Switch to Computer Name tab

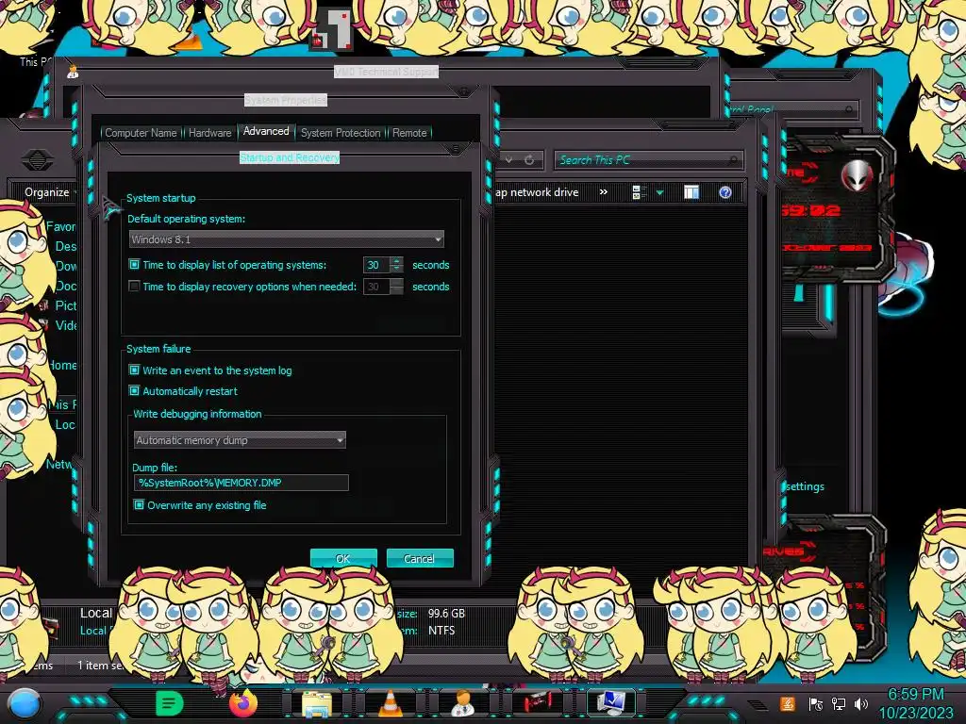(x=141, y=132)
